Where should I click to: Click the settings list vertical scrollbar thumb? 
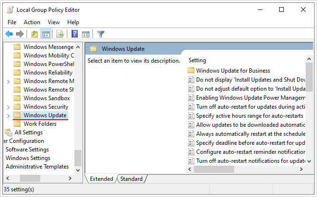(309, 77)
